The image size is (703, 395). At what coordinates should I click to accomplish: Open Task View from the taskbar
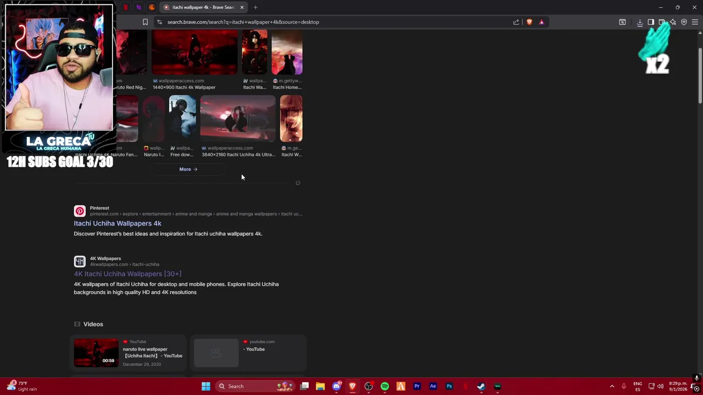click(x=304, y=386)
